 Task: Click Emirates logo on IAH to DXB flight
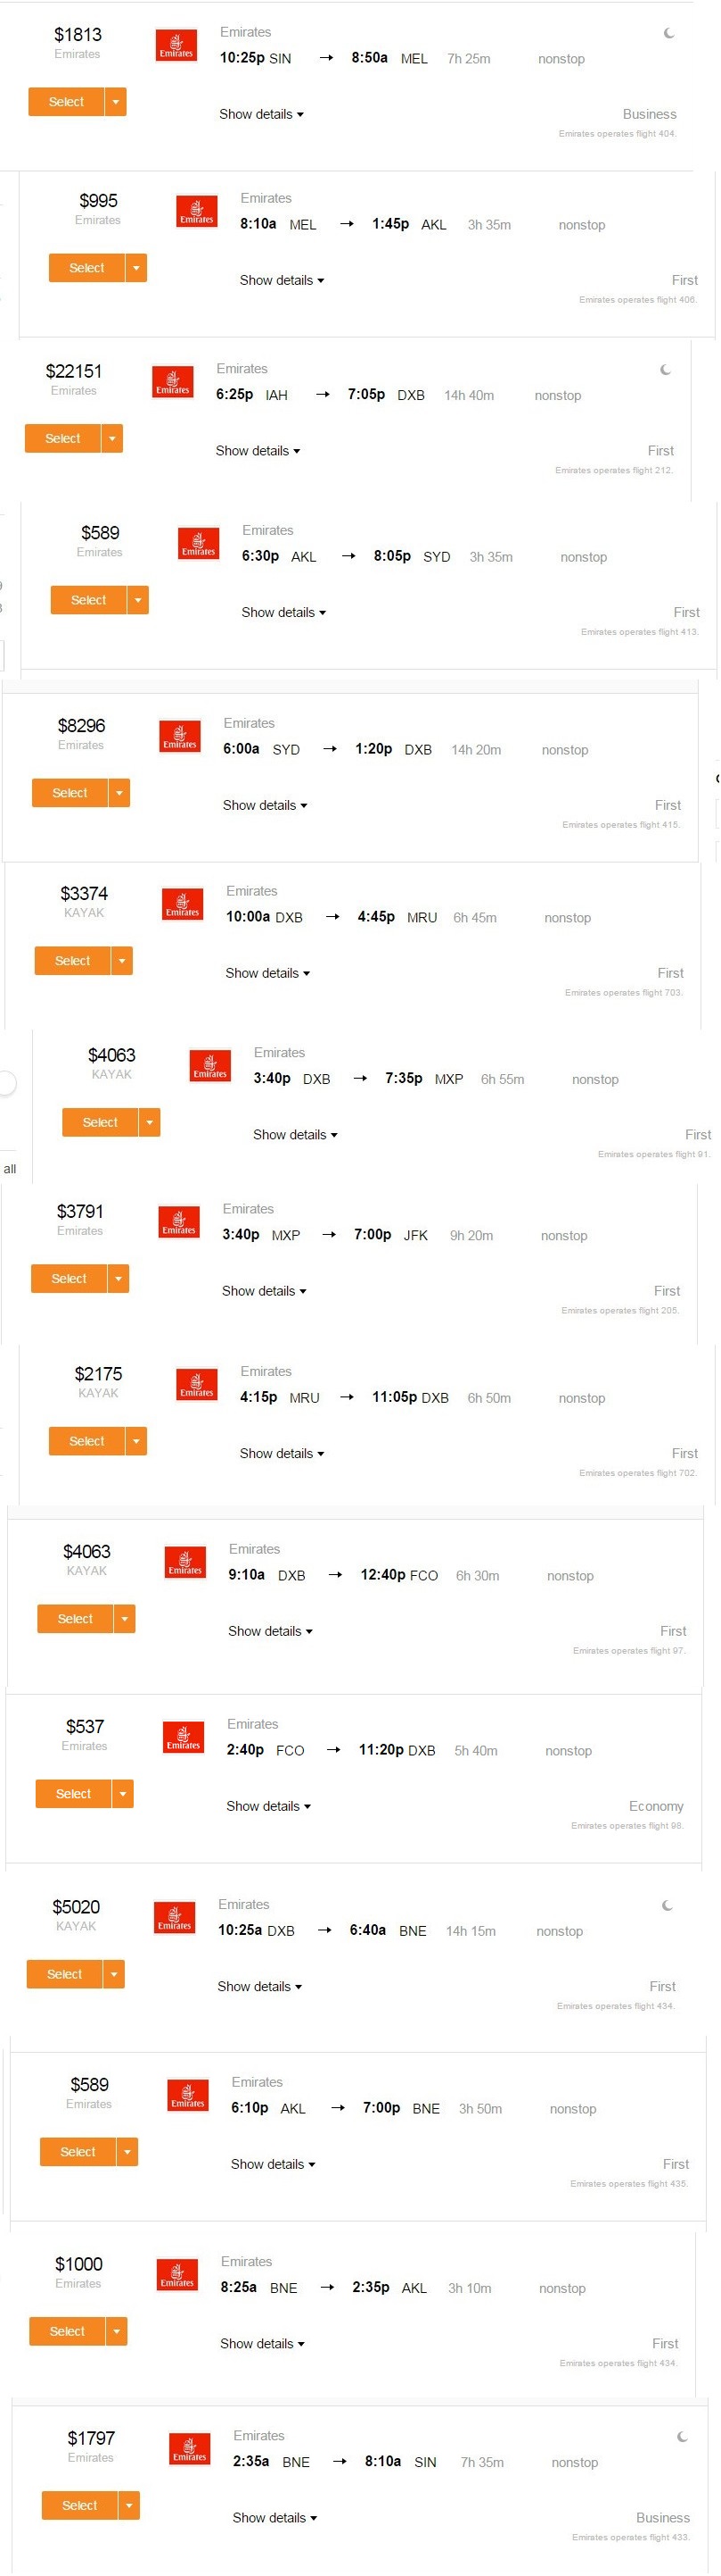172,382
